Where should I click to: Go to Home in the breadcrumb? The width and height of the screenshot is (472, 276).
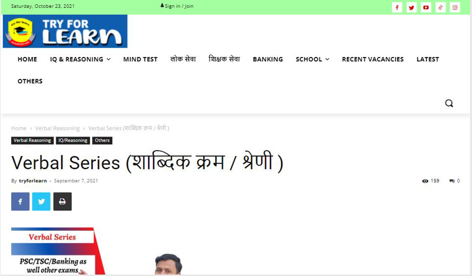(18, 128)
